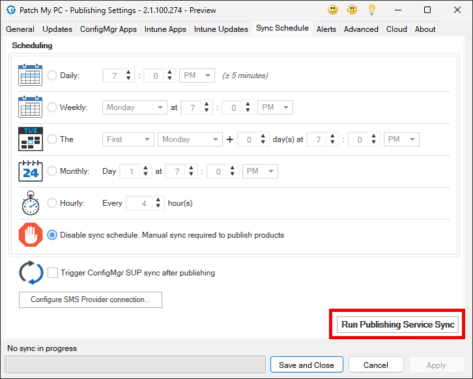Click the Daily minute stepper arrows
Image resolution: width=473 pixels, height=379 pixels.
point(169,75)
